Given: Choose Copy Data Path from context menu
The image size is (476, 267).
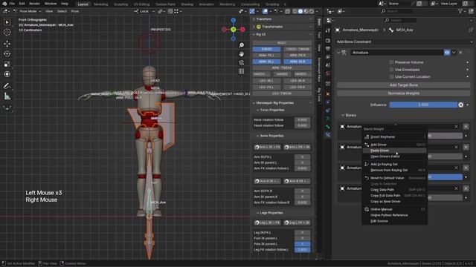Looking at the screenshot, I should [395, 190].
